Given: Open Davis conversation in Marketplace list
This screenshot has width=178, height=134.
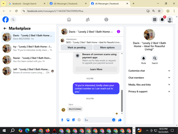Looking at the screenshot, I should click(x=28, y=37).
